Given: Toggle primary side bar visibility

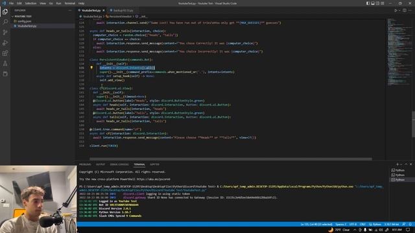Looking at the screenshot, I should point(368,3).
